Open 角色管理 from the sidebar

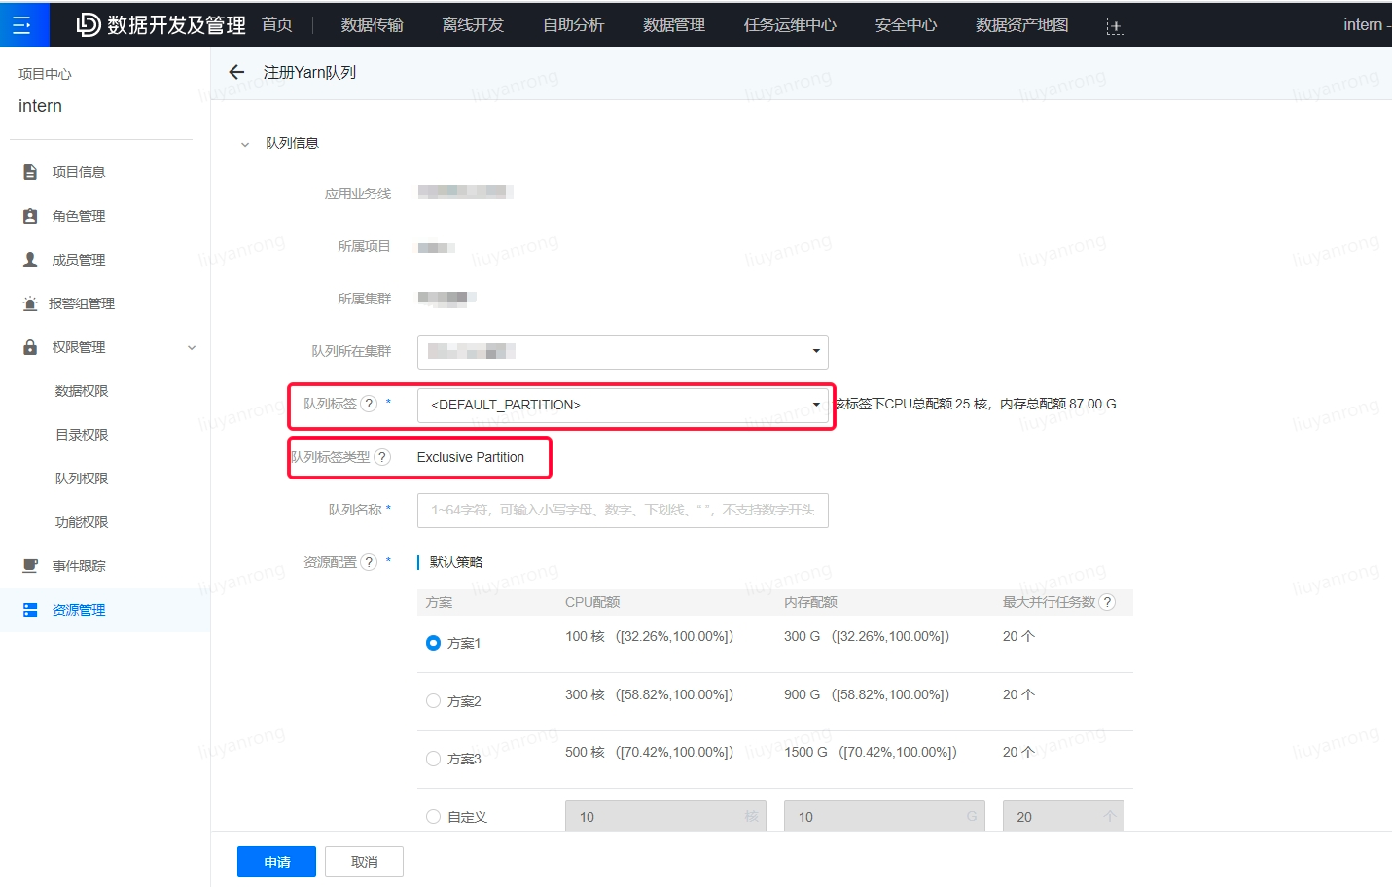(x=78, y=215)
